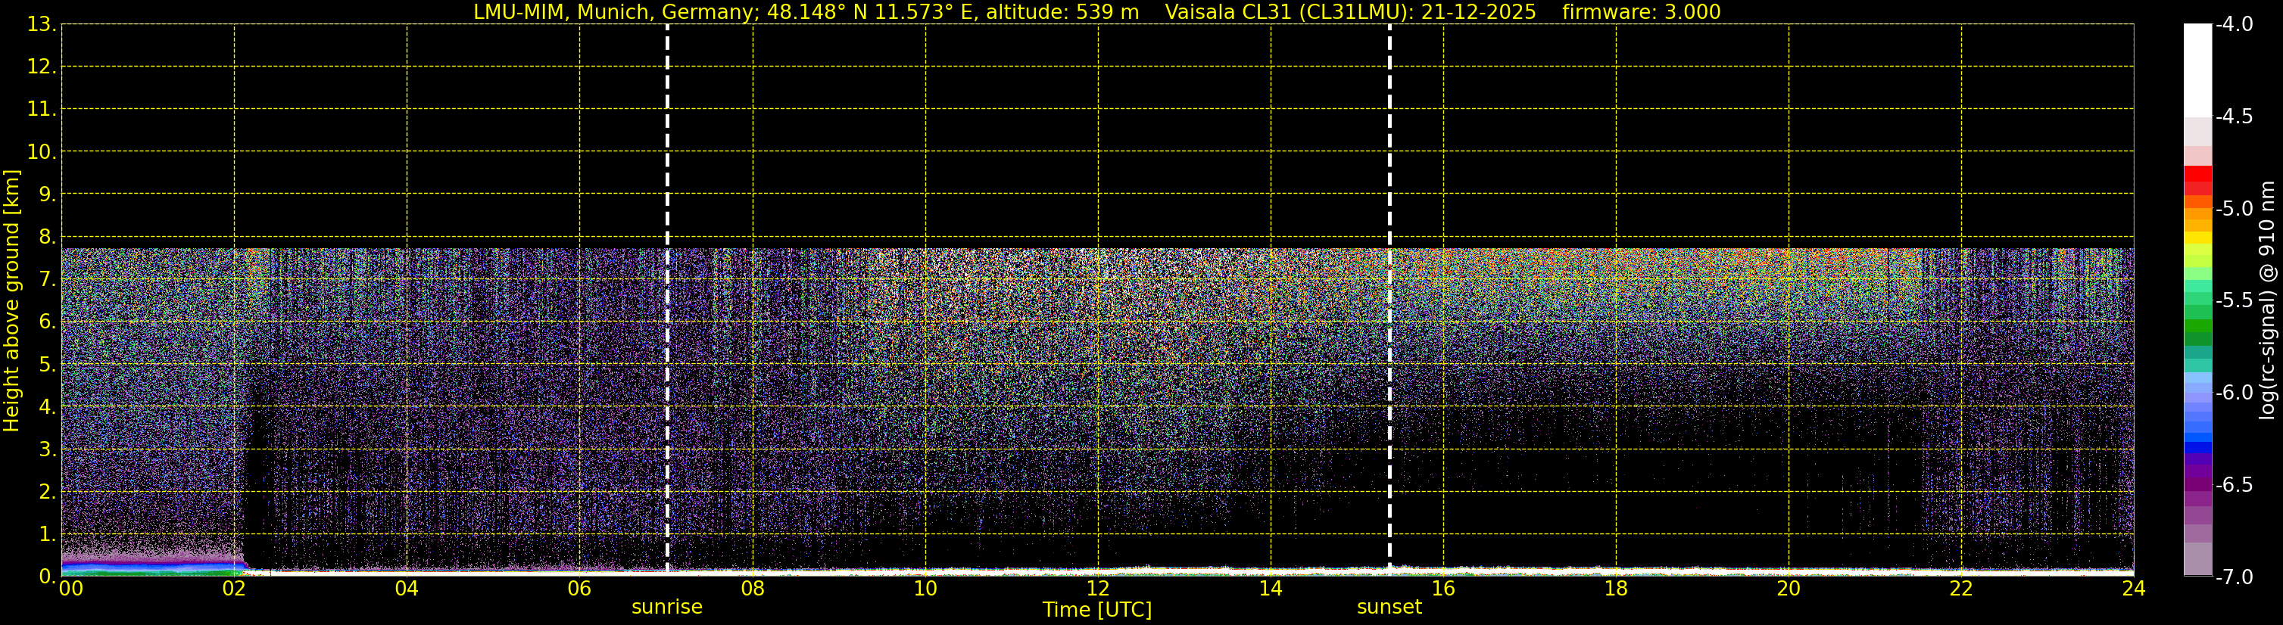This screenshot has height=625, width=2283.
Task: Click the 'sunrise' label below the axis
Action: coord(666,608)
